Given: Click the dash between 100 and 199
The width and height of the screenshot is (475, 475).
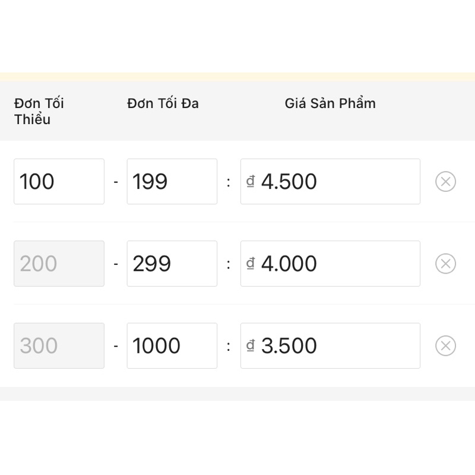Looking at the screenshot, I should (116, 182).
